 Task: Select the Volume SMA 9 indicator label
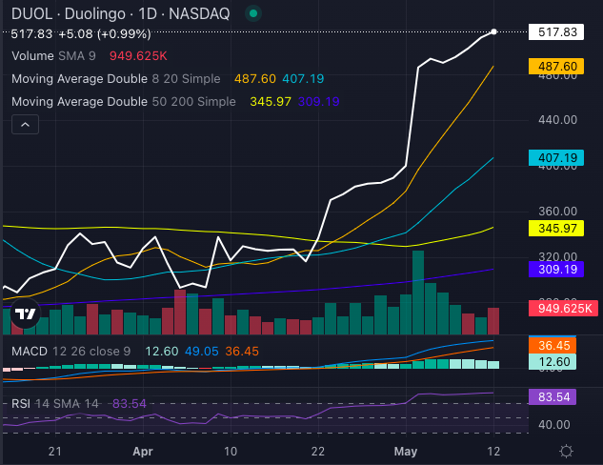pos(53,56)
